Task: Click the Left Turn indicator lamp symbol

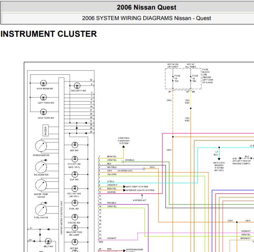Action: coord(43,97)
